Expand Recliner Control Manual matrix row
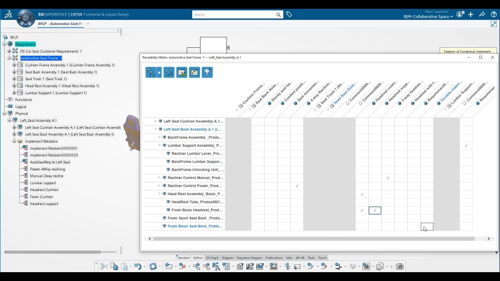 pyautogui.click(x=159, y=177)
